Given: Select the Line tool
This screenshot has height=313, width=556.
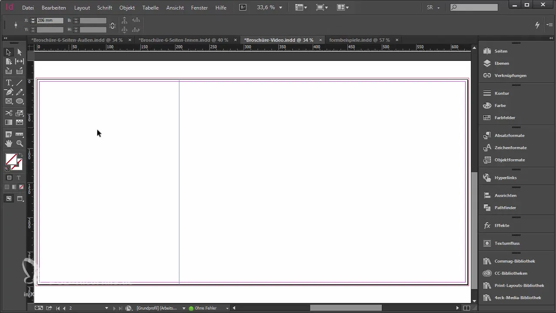Looking at the screenshot, I should coord(20,83).
